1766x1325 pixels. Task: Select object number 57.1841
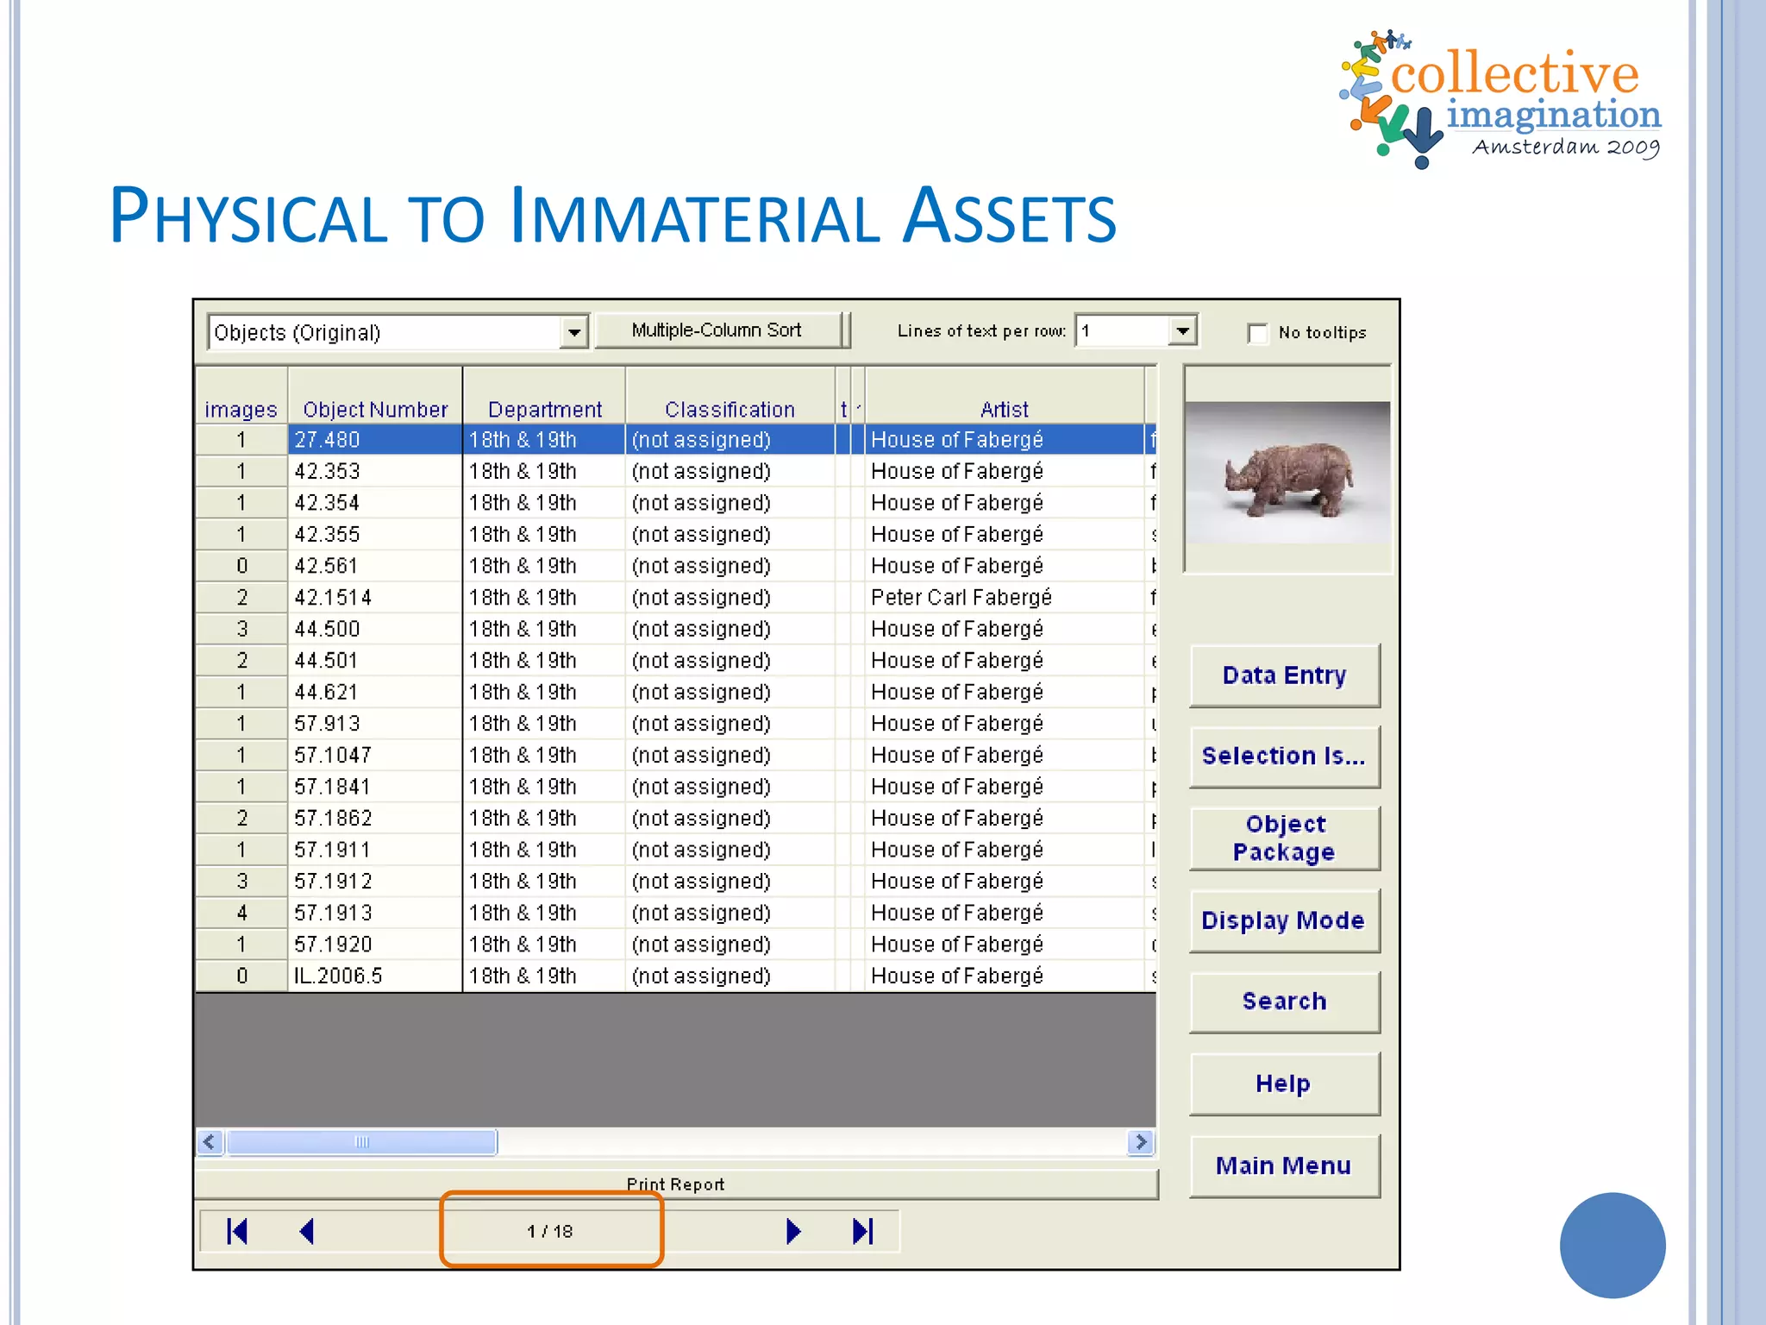coord(375,787)
